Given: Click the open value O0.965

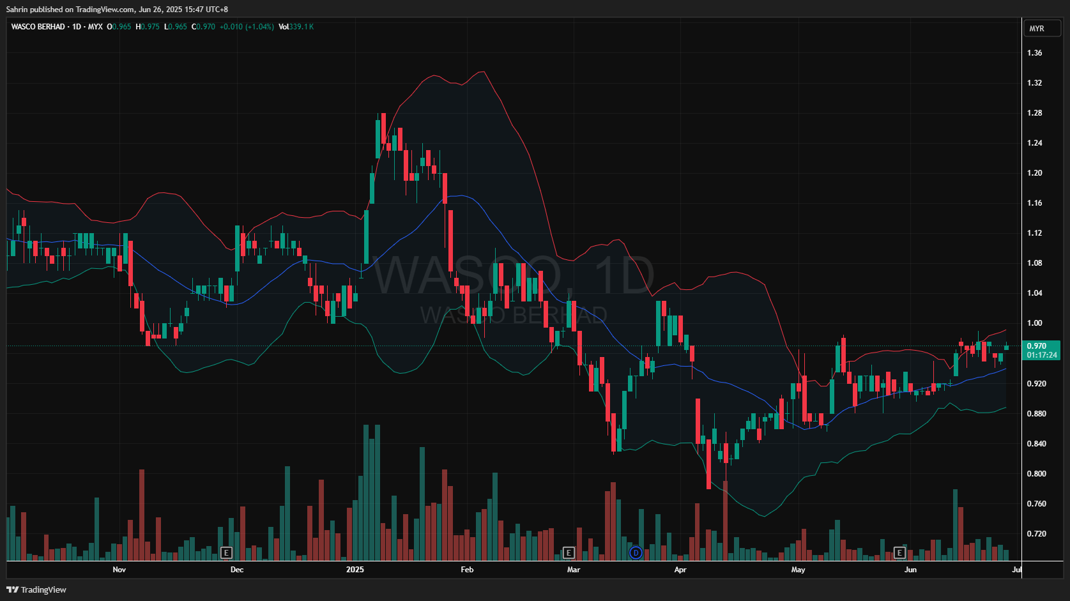Looking at the screenshot, I should coord(119,27).
